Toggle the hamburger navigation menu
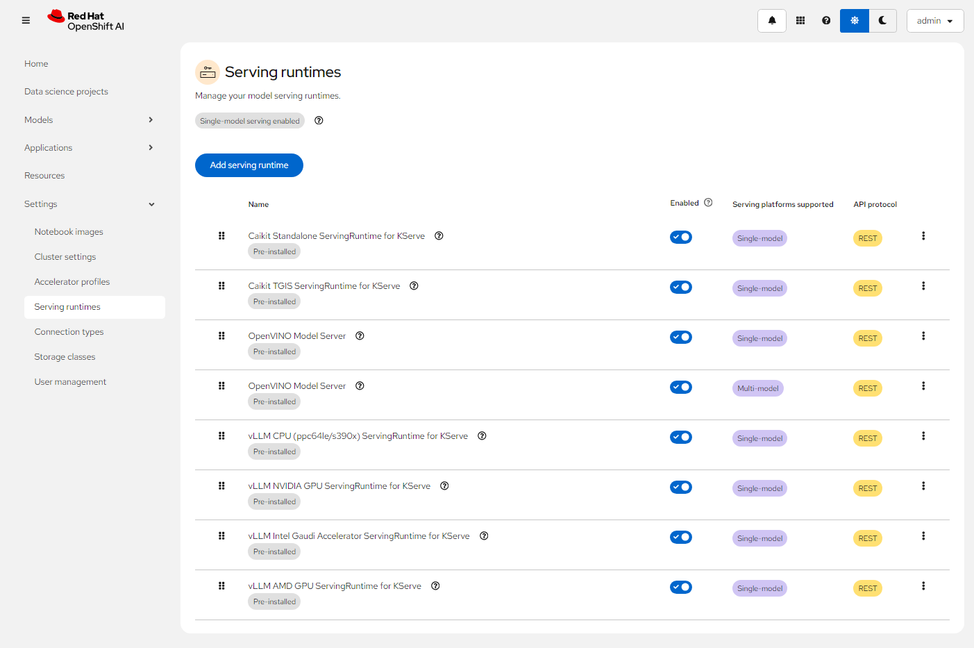The height and width of the screenshot is (648, 974). click(26, 21)
